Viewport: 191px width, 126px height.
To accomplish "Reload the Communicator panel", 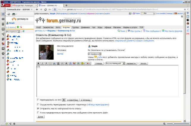I will (x=9, y=14).
